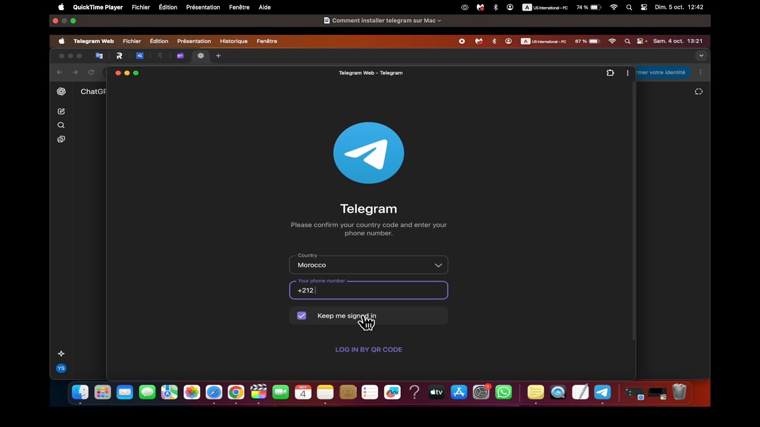Open a new browser tab with plus
This screenshot has width=760, height=427.
[x=218, y=56]
